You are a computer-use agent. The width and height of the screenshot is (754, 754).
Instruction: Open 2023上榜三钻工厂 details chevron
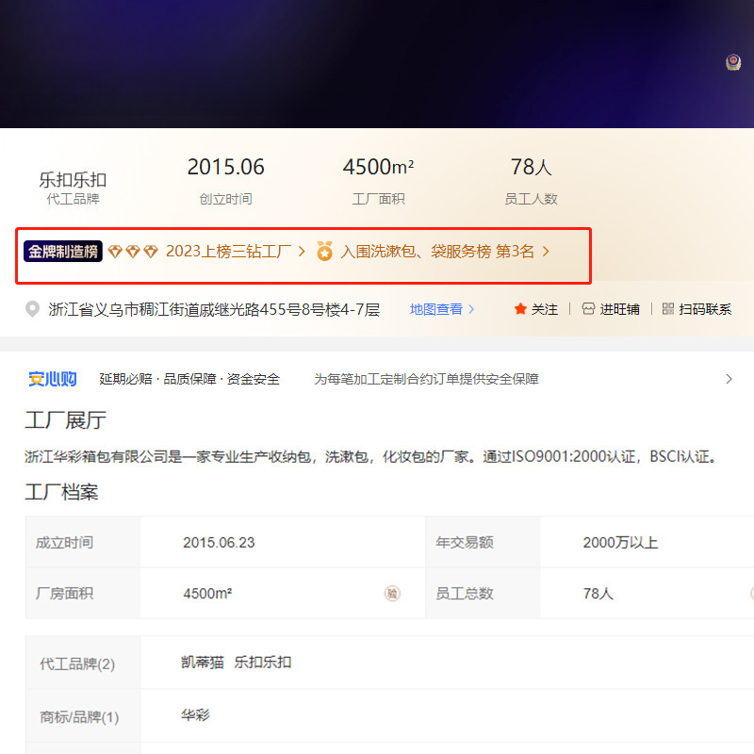pos(302,252)
